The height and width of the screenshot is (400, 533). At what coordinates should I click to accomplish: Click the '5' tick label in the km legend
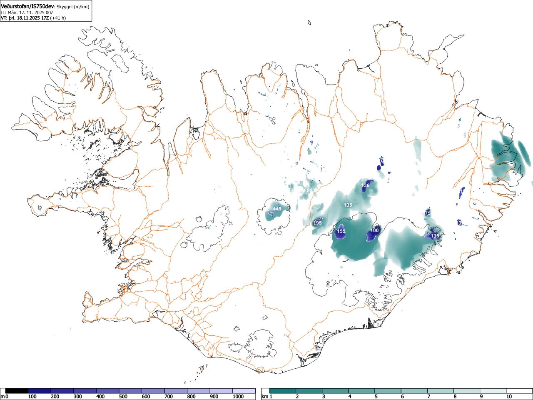point(376,397)
